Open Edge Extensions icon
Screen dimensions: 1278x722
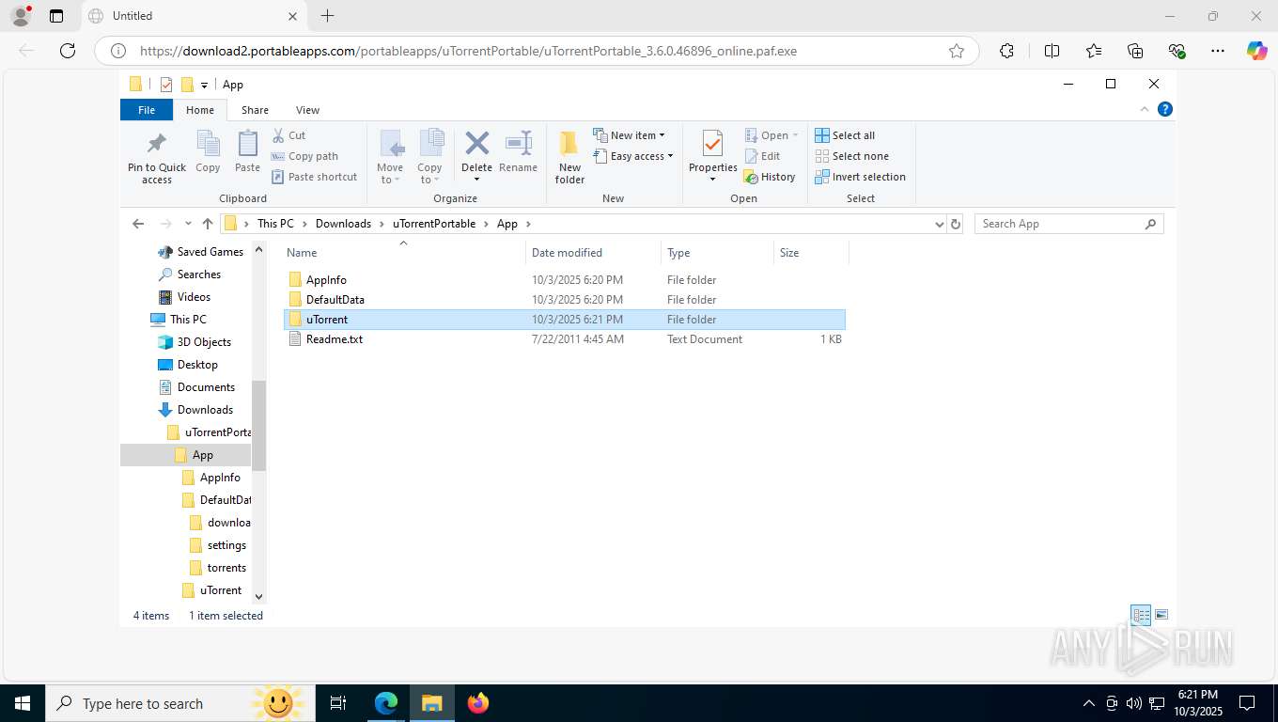point(1006,51)
